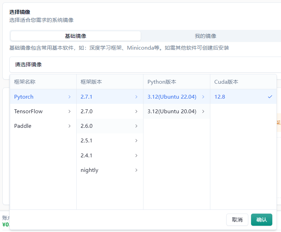Screen dimensions: 281x232
Task: Click the checkmark next to Cuda 12.8
Action: (270, 97)
